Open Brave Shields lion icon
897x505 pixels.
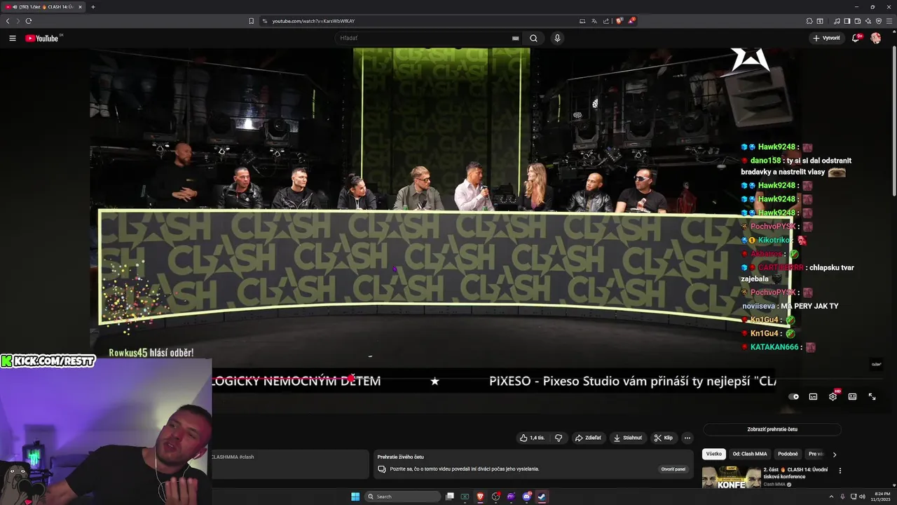619,21
